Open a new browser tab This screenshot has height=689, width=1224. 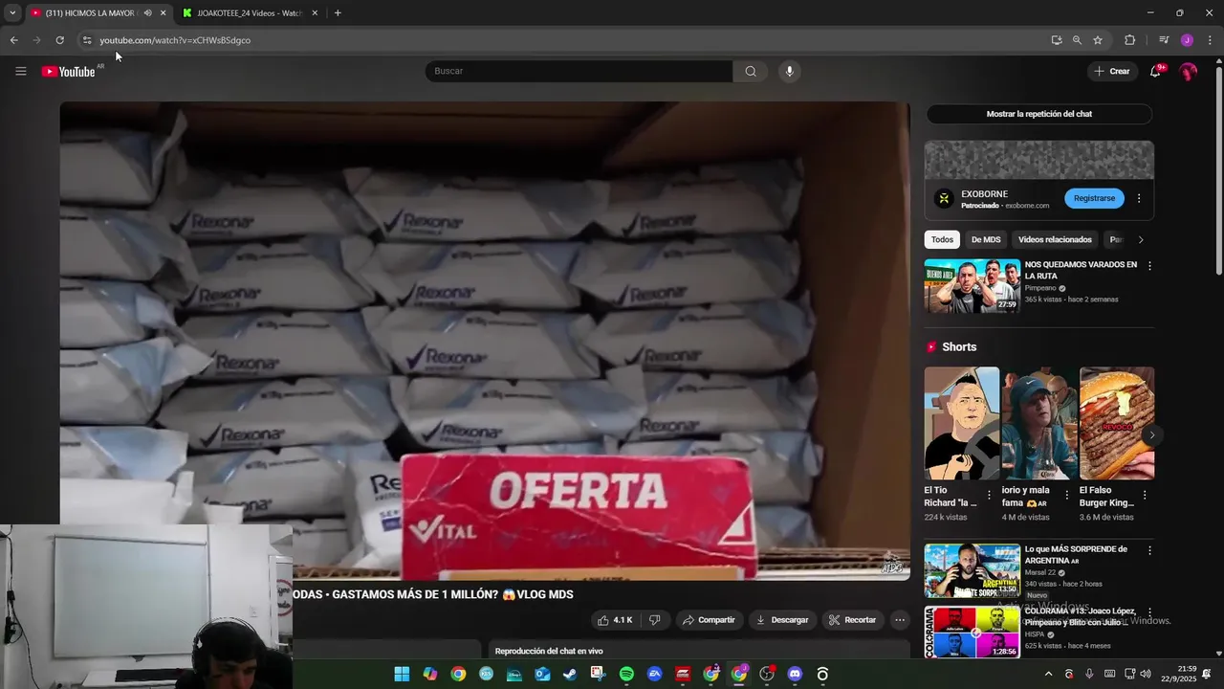[x=338, y=13]
